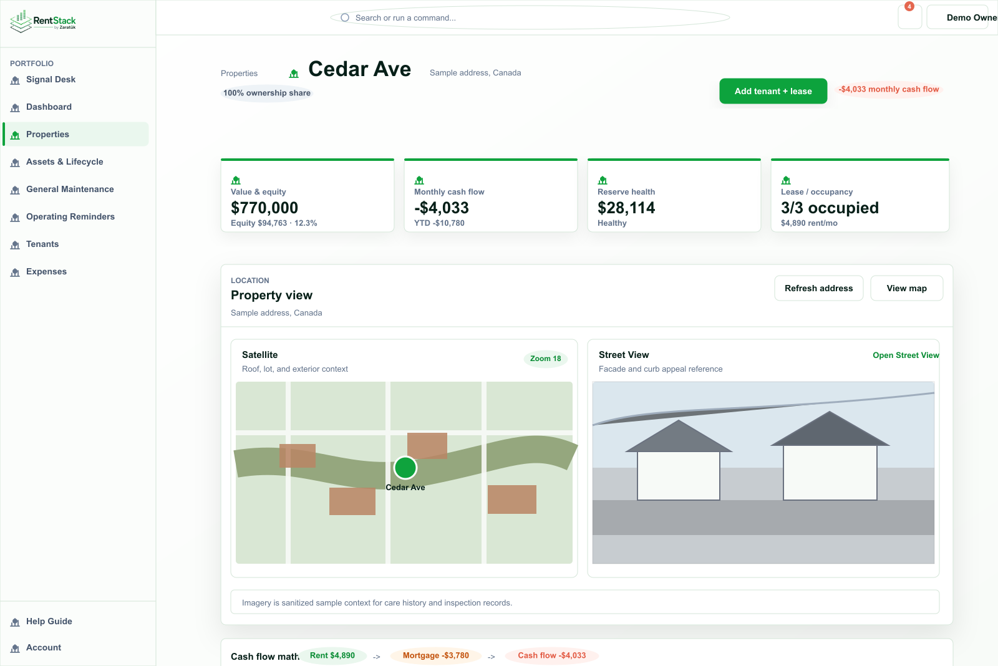This screenshot has width=998, height=666.
Task: Click the Help Guide sidebar icon
Action: 15,622
